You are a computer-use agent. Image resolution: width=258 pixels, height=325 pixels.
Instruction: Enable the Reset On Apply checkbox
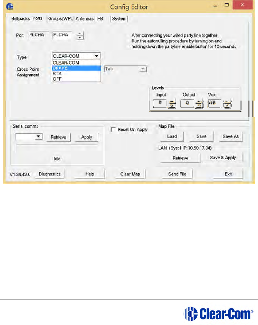(113, 129)
